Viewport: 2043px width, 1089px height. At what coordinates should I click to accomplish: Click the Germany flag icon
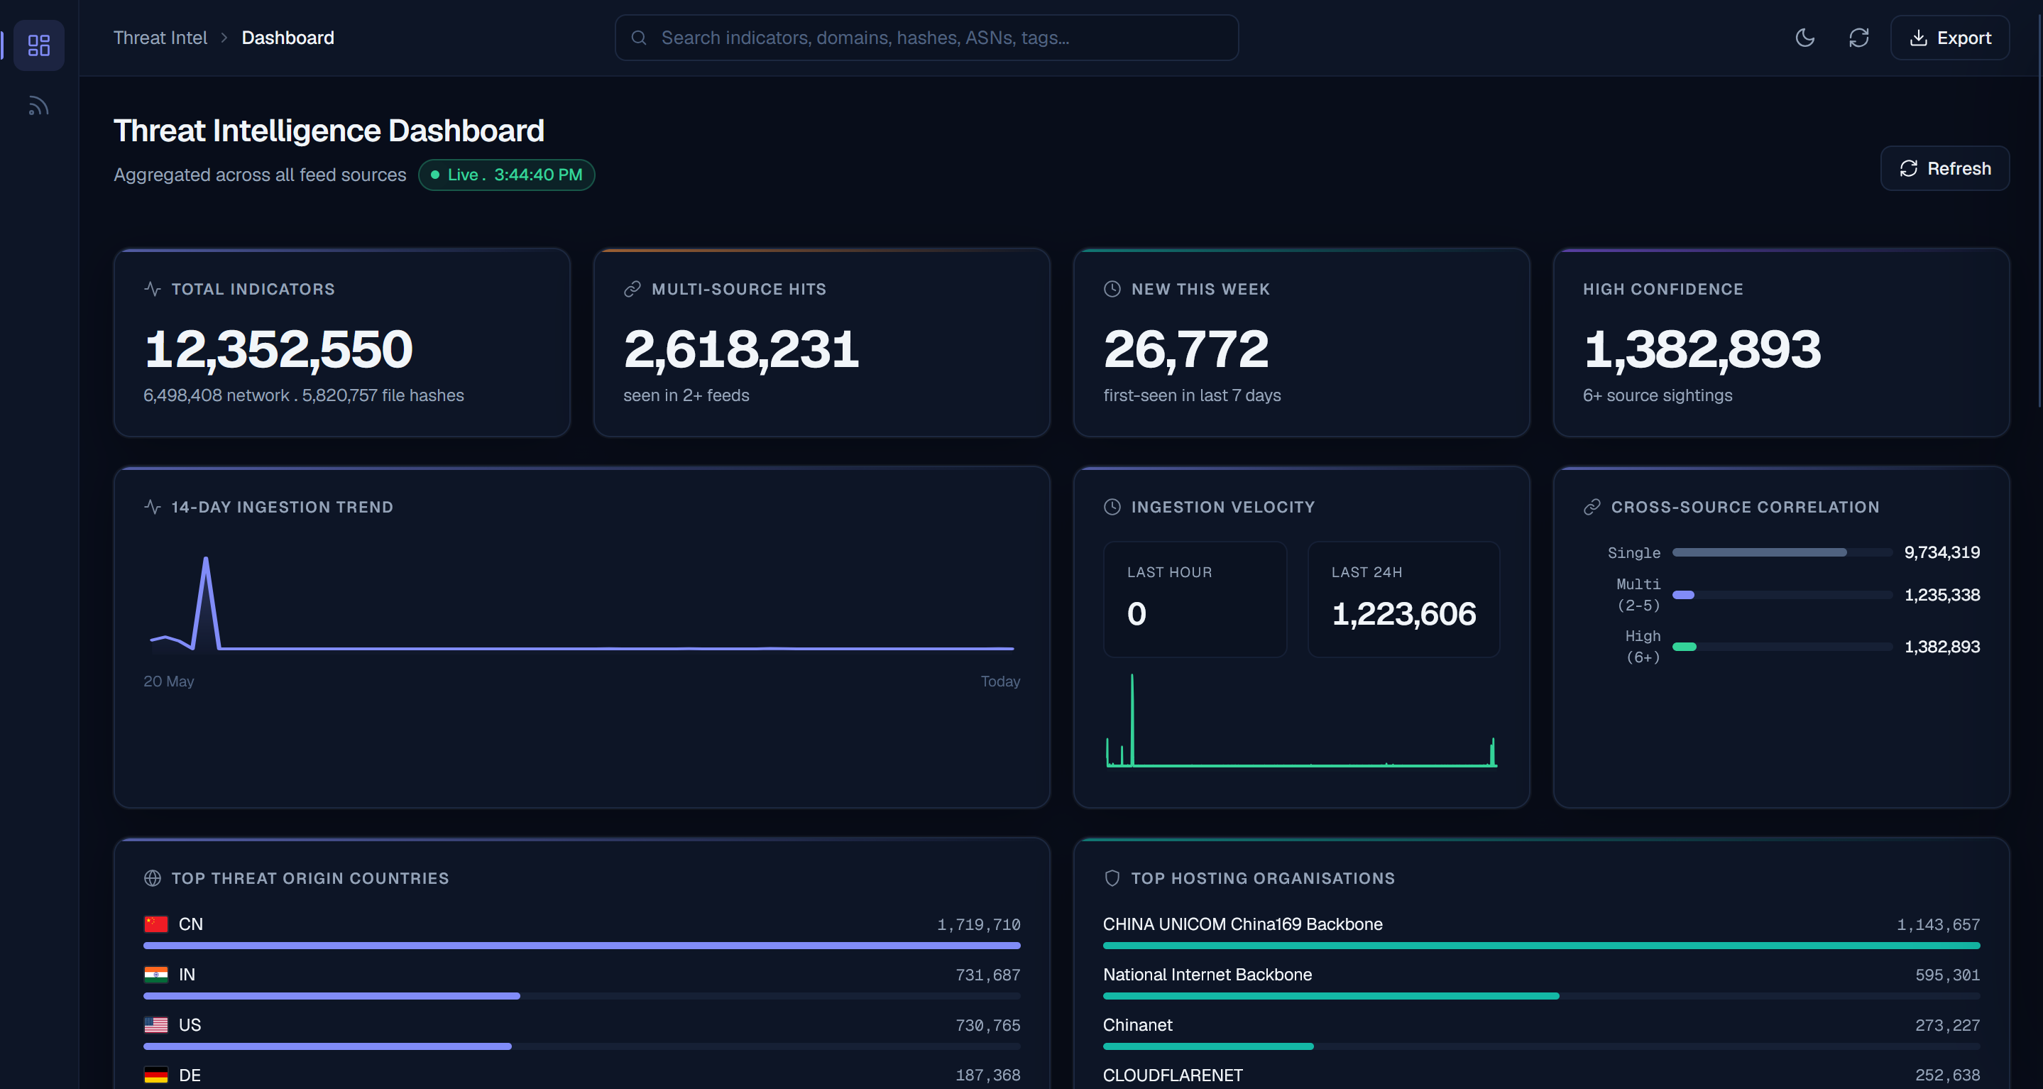coord(155,1075)
